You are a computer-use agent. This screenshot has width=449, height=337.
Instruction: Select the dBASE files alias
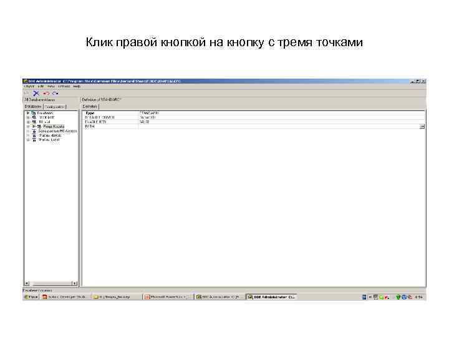point(51,135)
